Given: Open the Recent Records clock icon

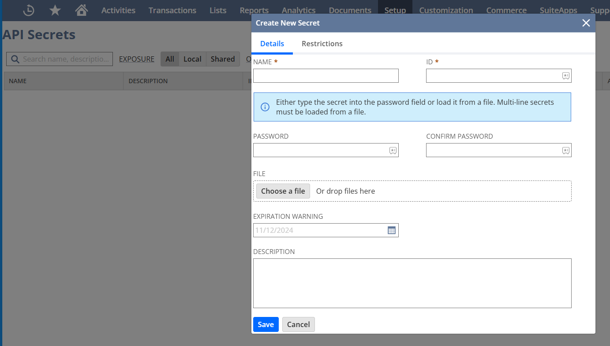Looking at the screenshot, I should pyautogui.click(x=29, y=10).
